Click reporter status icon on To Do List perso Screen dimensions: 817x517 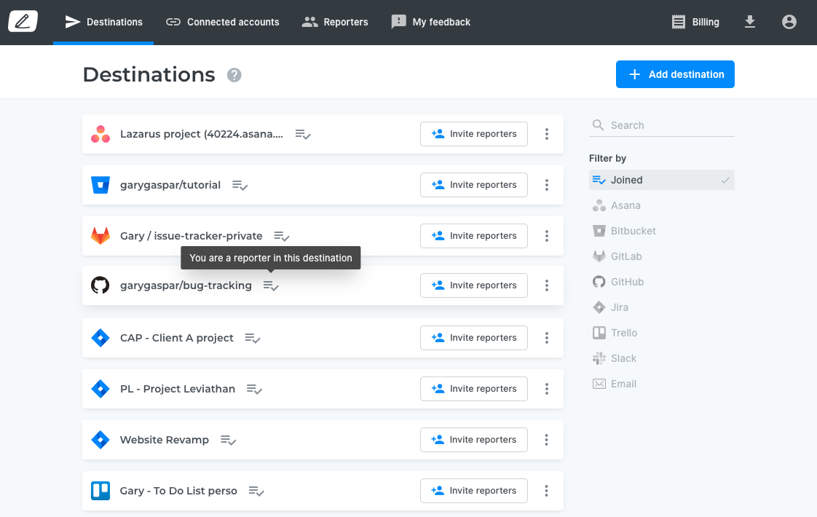[256, 492]
